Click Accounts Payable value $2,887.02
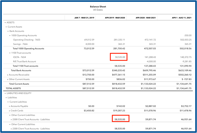 tap(151, 106)
